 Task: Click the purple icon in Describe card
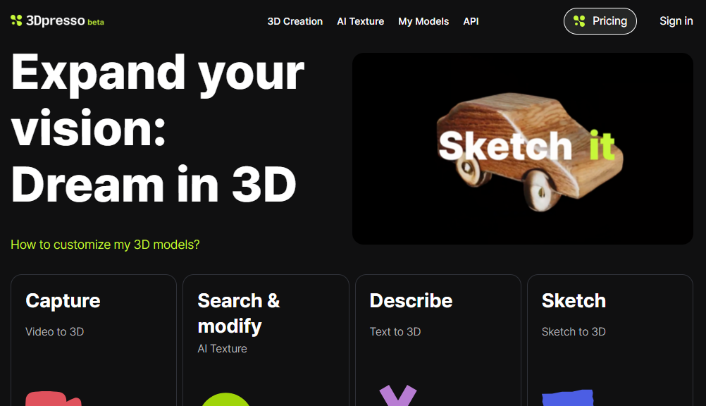398,396
